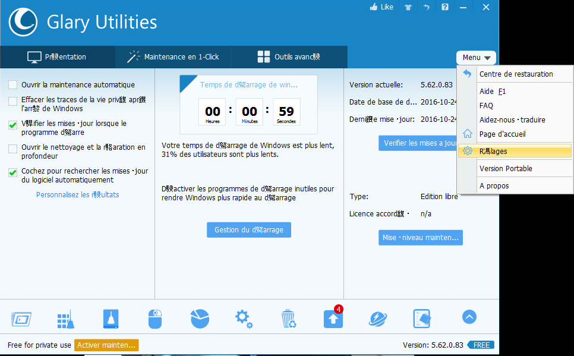
Task: Choose 'Aide F1' from the menu
Action: click(x=515, y=91)
